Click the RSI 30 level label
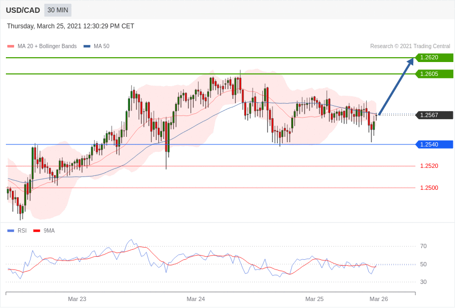This screenshot has height=308, width=455. click(423, 282)
